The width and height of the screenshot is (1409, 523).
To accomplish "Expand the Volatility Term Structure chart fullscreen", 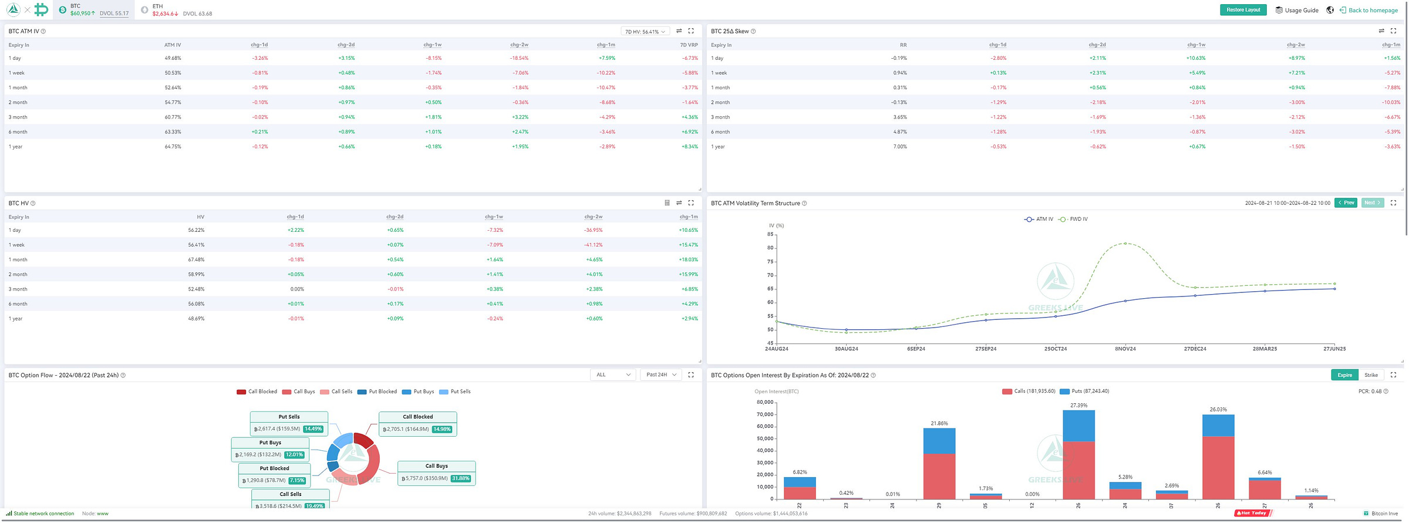I will pos(1393,203).
